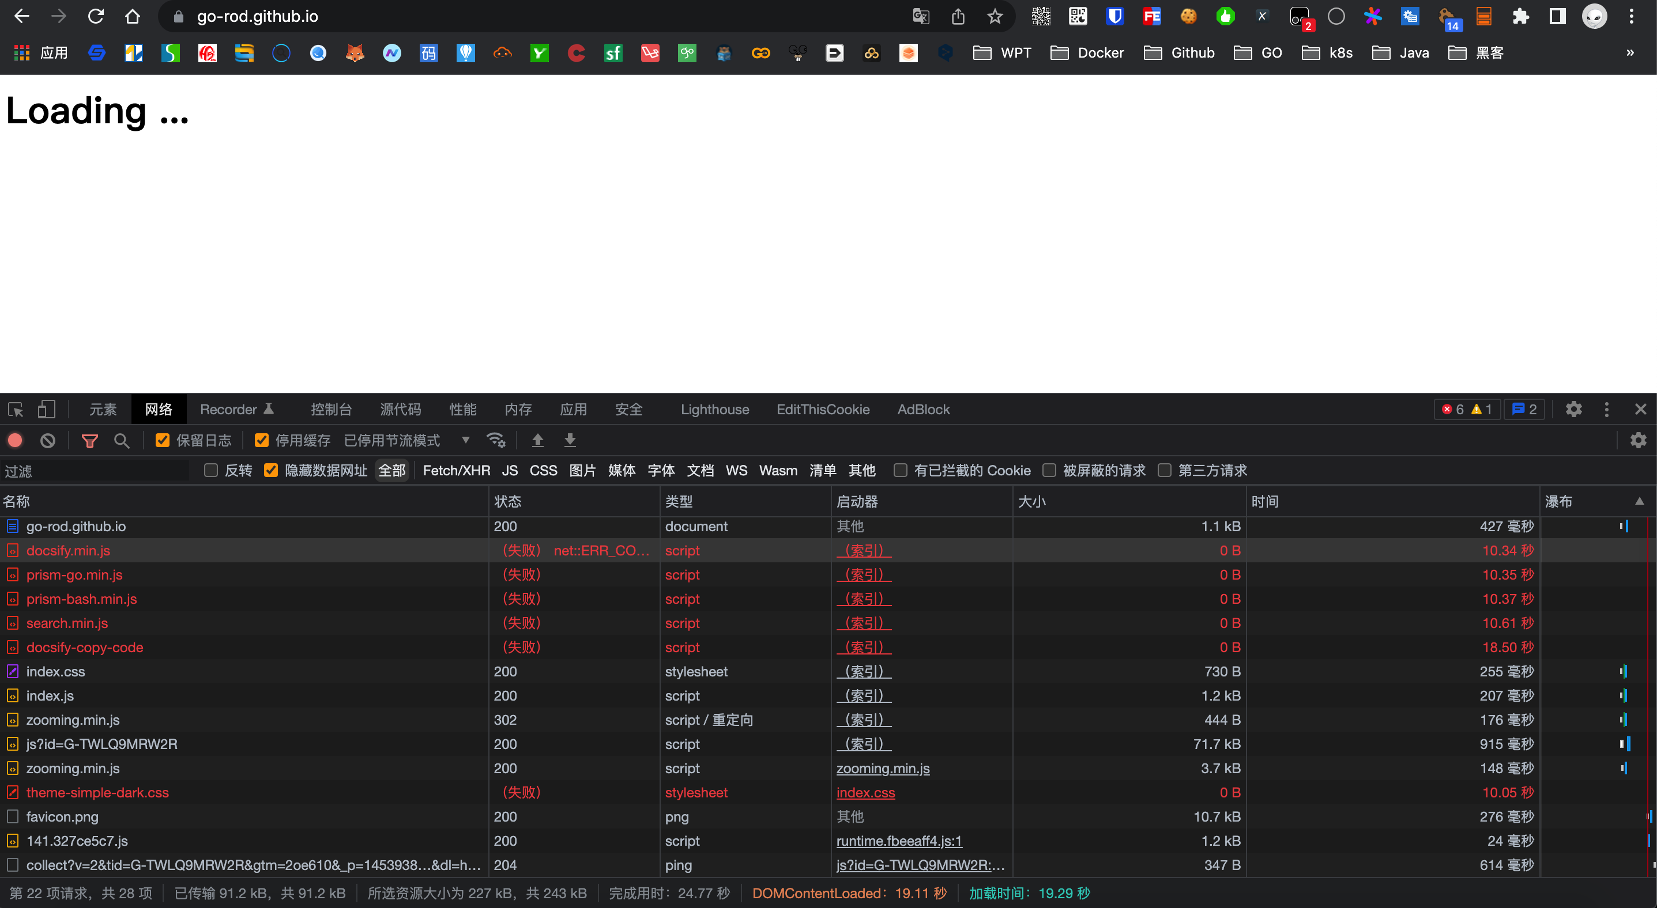Follow the index.css initiator link
The height and width of the screenshot is (908, 1657).
click(865, 792)
